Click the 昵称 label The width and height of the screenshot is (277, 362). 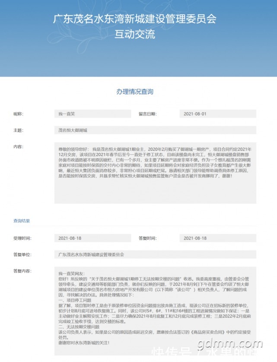(x=19, y=114)
